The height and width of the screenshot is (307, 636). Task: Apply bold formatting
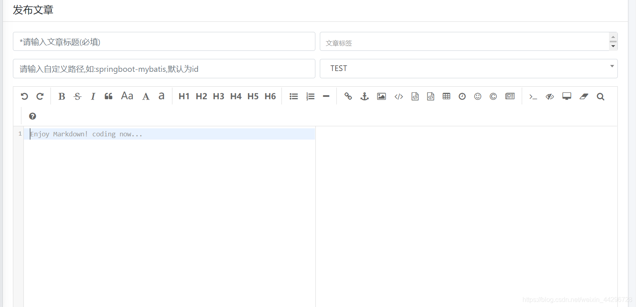pyautogui.click(x=62, y=96)
